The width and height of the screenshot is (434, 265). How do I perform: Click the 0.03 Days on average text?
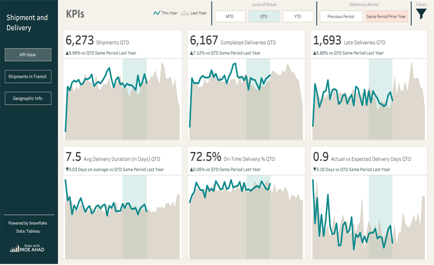tap(115, 170)
